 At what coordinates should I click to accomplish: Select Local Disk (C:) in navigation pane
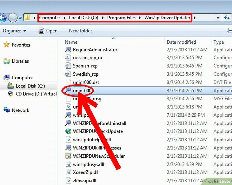[x=30, y=86]
